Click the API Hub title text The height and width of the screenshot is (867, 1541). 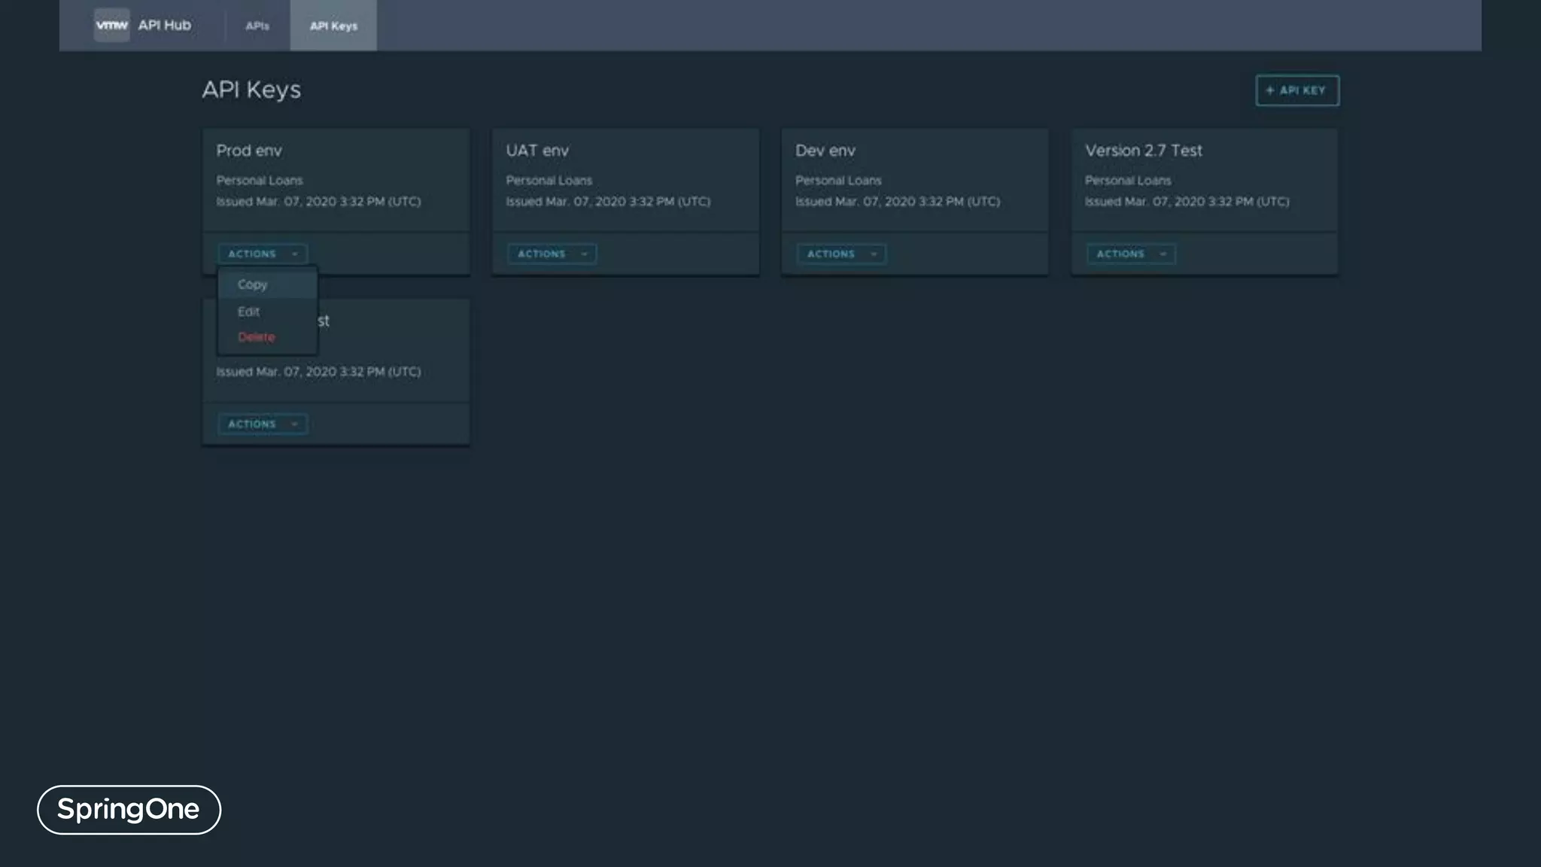coord(164,25)
